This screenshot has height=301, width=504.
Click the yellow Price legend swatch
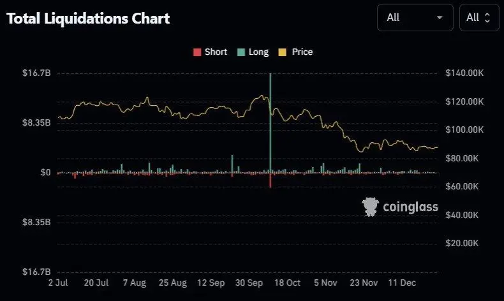(283, 52)
